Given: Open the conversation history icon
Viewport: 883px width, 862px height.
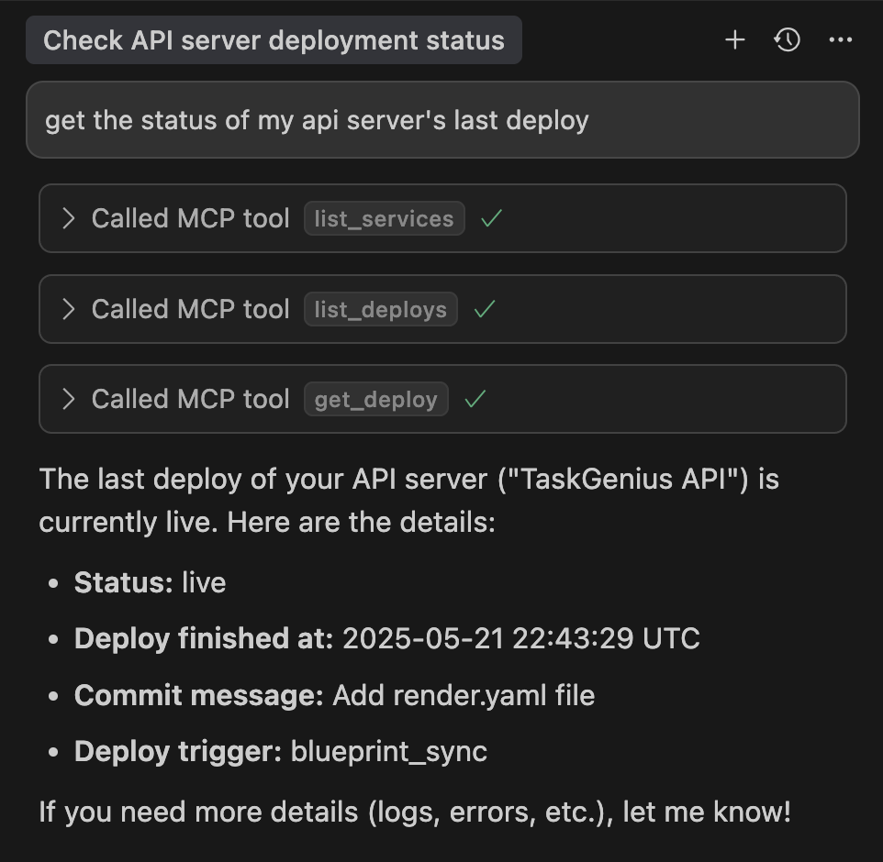Looking at the screenshot, I should point(787,39).
